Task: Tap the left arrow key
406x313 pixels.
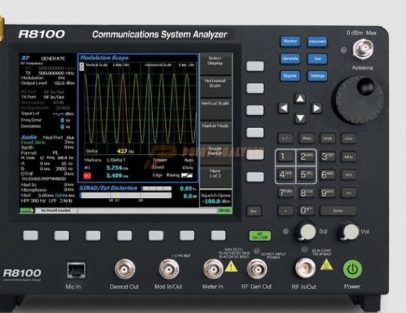Action: (284, 108)
